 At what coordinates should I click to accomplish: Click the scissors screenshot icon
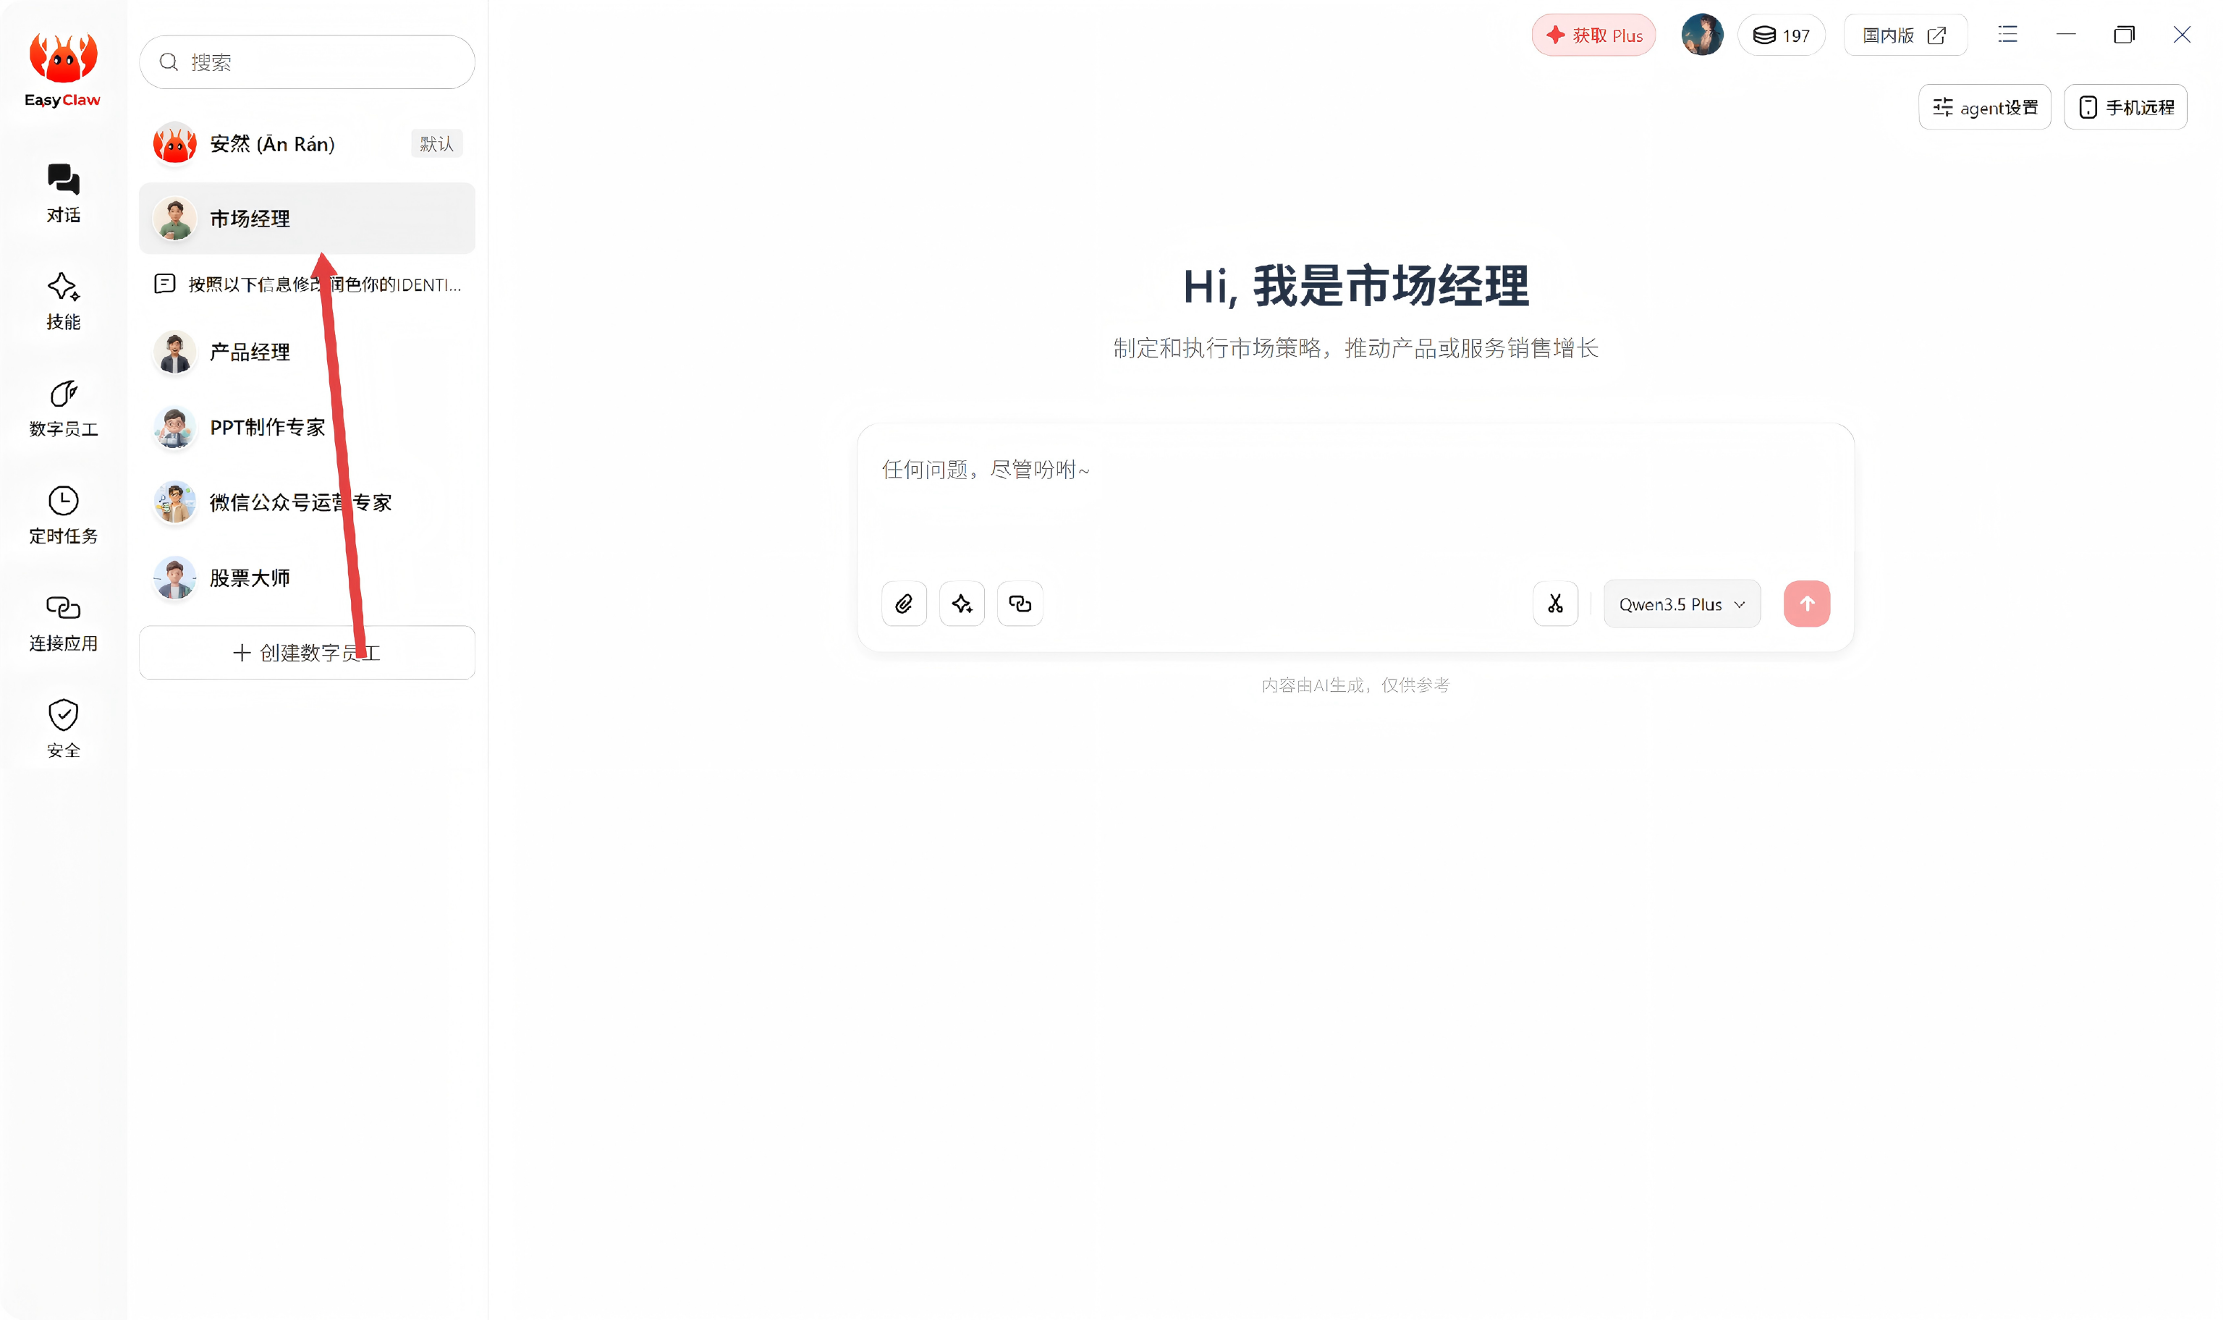[x=1554, y=604]
